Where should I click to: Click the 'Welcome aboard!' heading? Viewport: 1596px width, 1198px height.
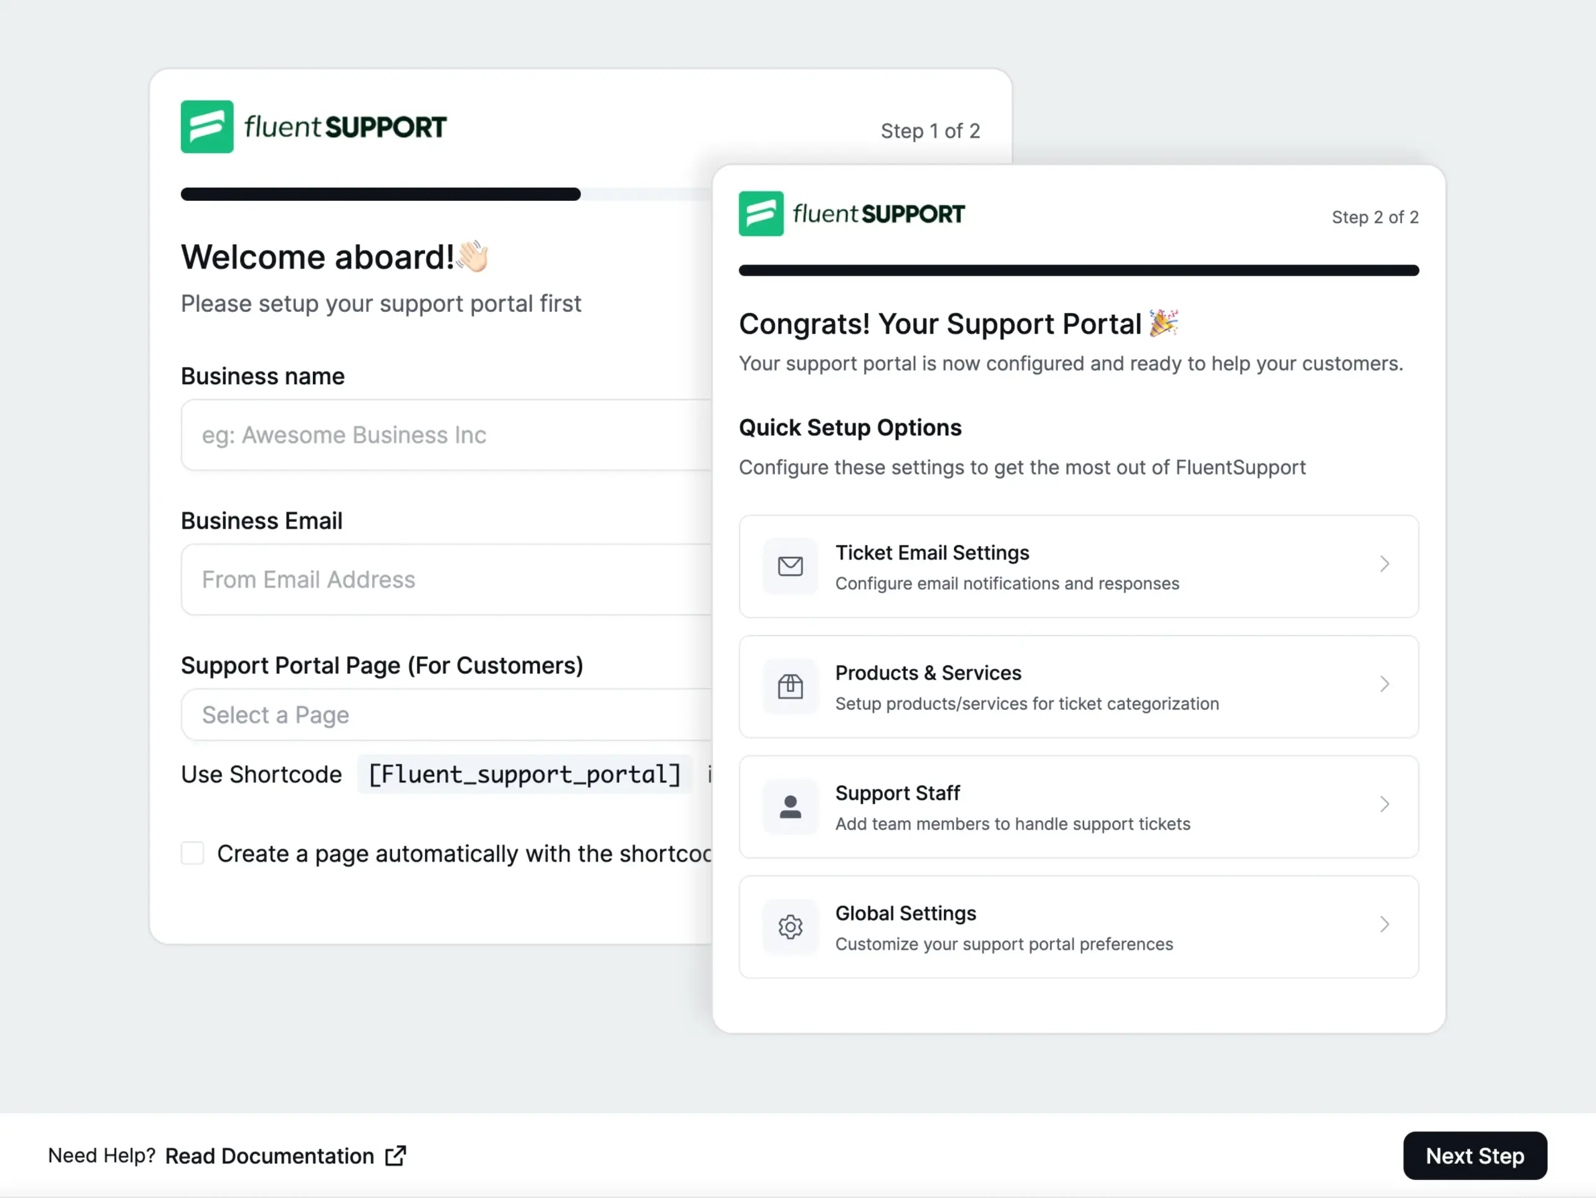317,257
